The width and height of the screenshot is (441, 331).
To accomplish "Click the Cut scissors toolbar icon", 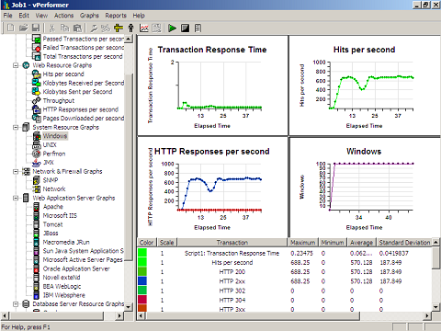I will pos(52,29).
